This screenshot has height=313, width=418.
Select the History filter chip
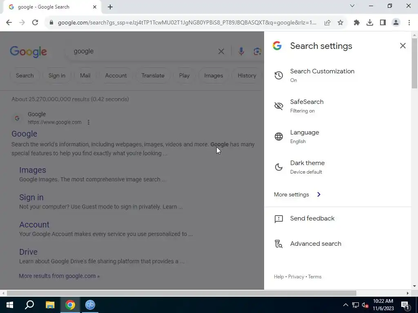(247, 75)
